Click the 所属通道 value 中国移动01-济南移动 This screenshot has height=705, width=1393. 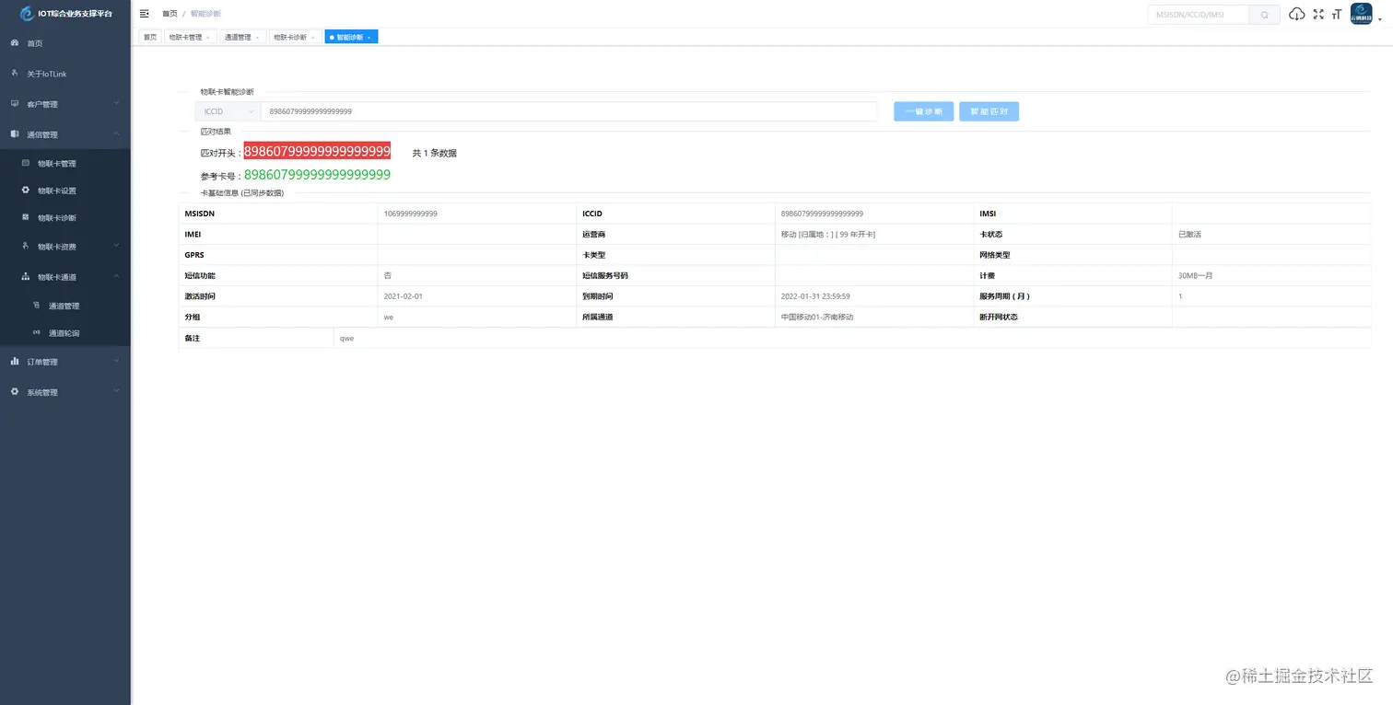pyautogui.click(x=817, y=317)
